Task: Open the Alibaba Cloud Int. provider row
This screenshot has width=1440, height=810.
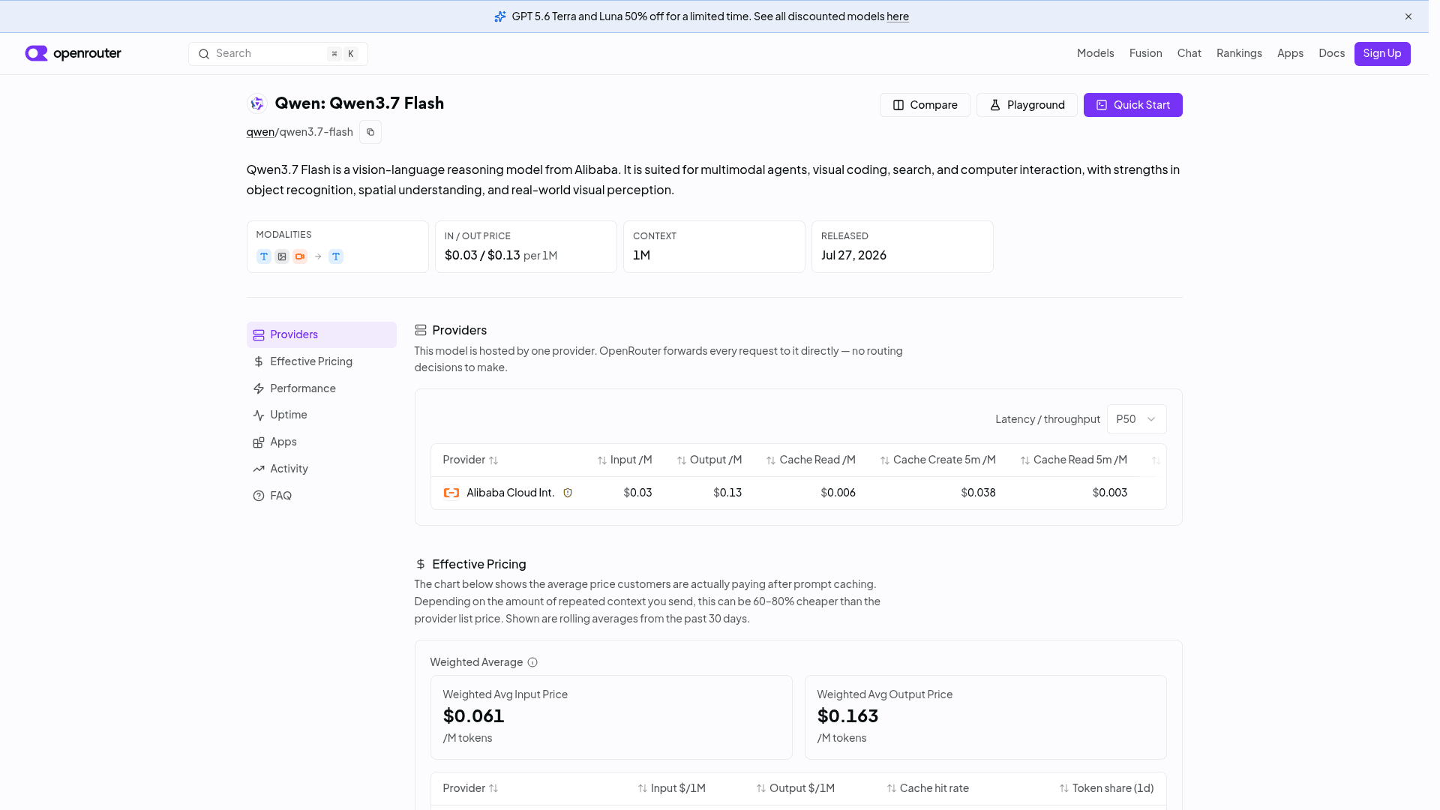Action: pos(798,493)
